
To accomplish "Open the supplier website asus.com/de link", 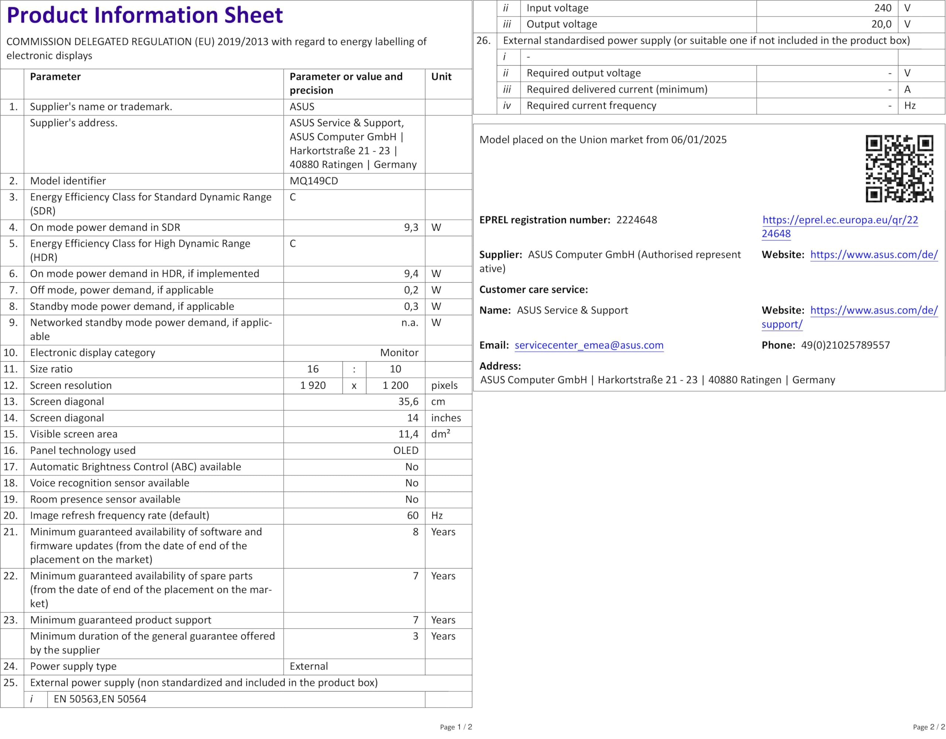I will 874,254.
